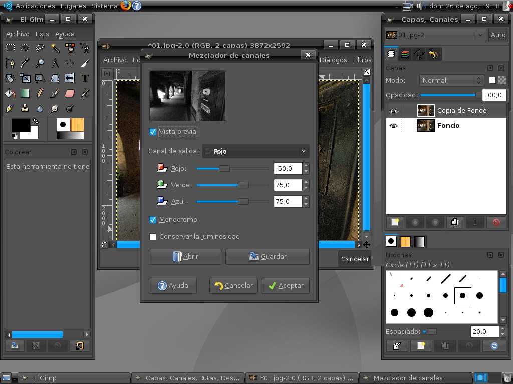Viewport: 513px width, 384px height.
Task: Open the Ayuda help button in dialog
Action: [x=173, y=285]
